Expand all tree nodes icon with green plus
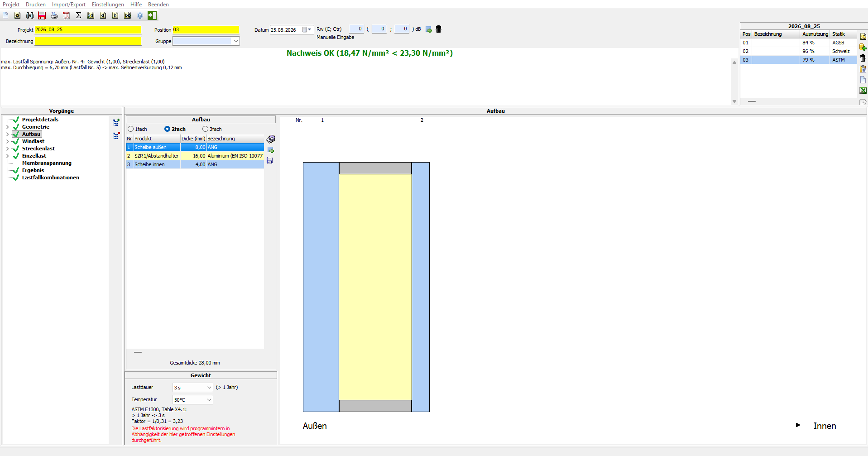 click(x=116, y=122)
